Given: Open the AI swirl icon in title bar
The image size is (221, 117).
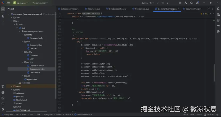Looking at the screenshot, I should coord(180,3).
